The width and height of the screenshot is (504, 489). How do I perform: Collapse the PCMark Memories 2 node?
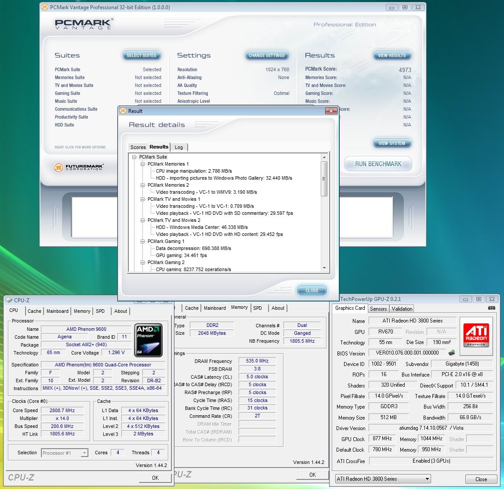143,185
